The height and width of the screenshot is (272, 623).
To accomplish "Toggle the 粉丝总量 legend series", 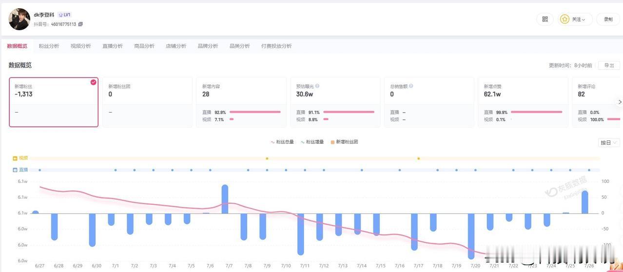I will click(x=282, y=142).
